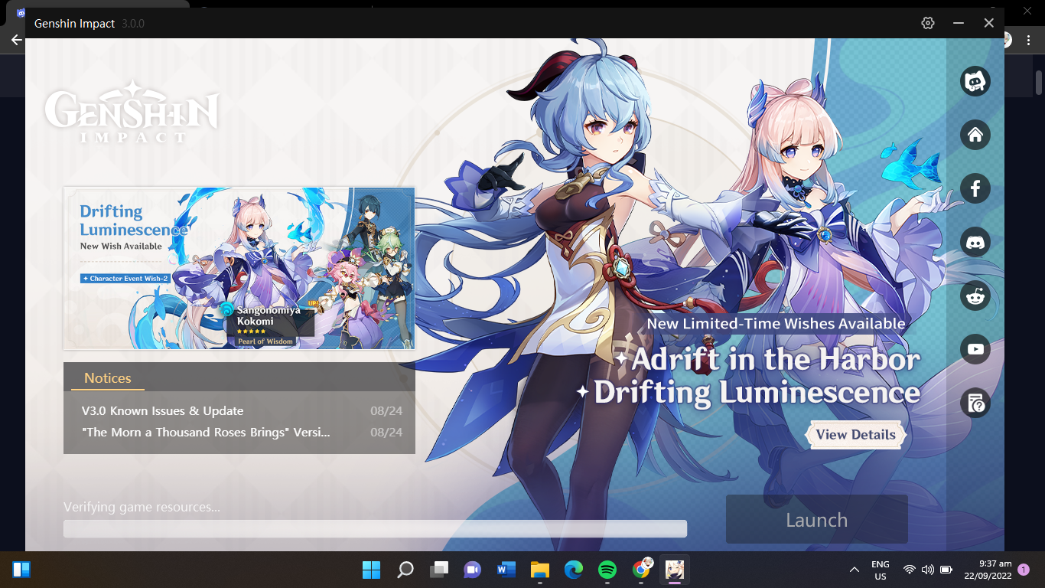This screenshot has height=588, width=1045.
Task: Open the Chat app in taskbar
Action: [x=473, y=570]
